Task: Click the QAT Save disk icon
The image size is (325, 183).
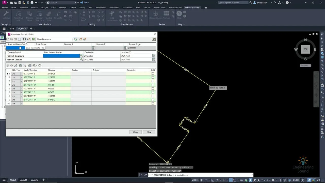Action: 20,3
